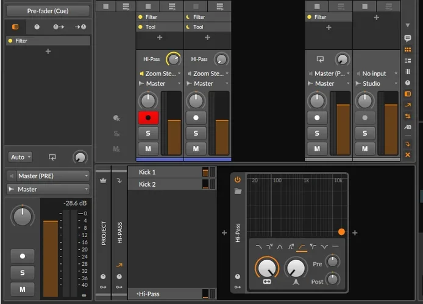Mute the Studio output channel
The image size is (423, 304).
tap(364, 148)
